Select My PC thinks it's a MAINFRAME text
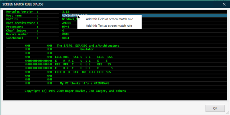 coord(84,83)
